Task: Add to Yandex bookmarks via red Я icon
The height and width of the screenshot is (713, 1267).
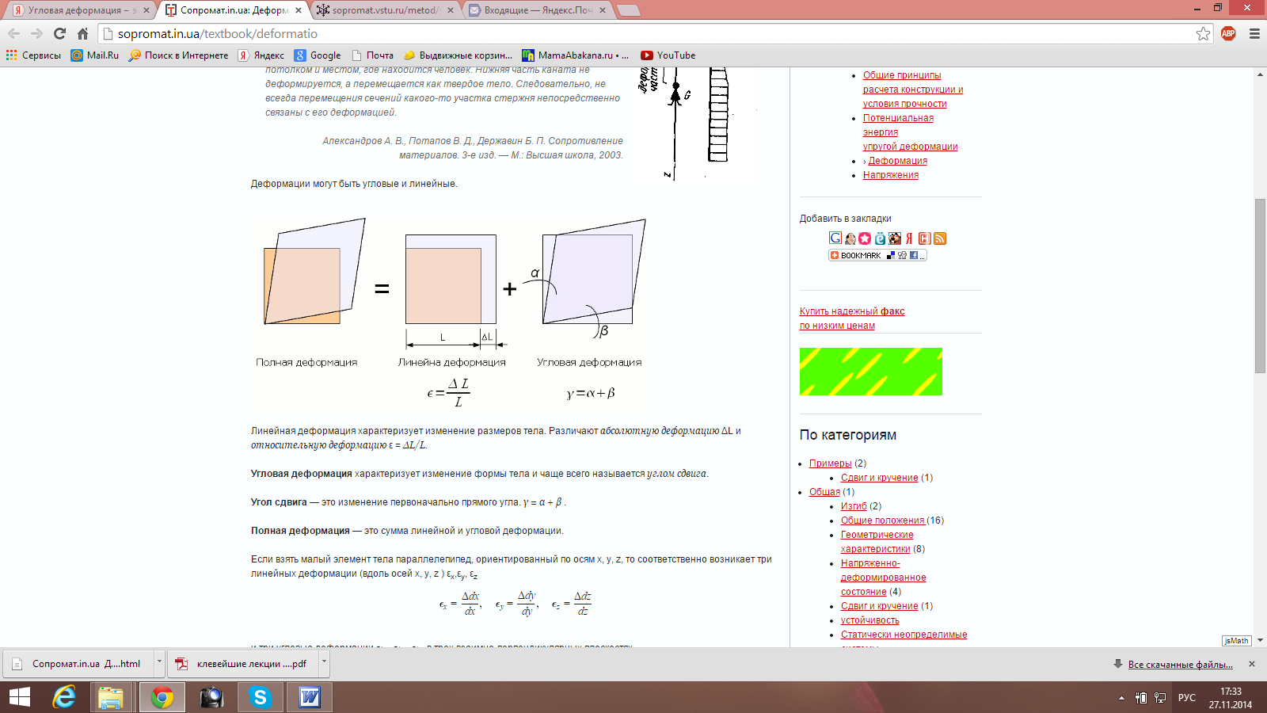Action: pyautogui.click(x=909, y=238)
